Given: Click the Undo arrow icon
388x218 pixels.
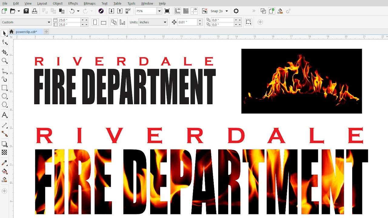Looking at the screenshot, I should (72, 11).
